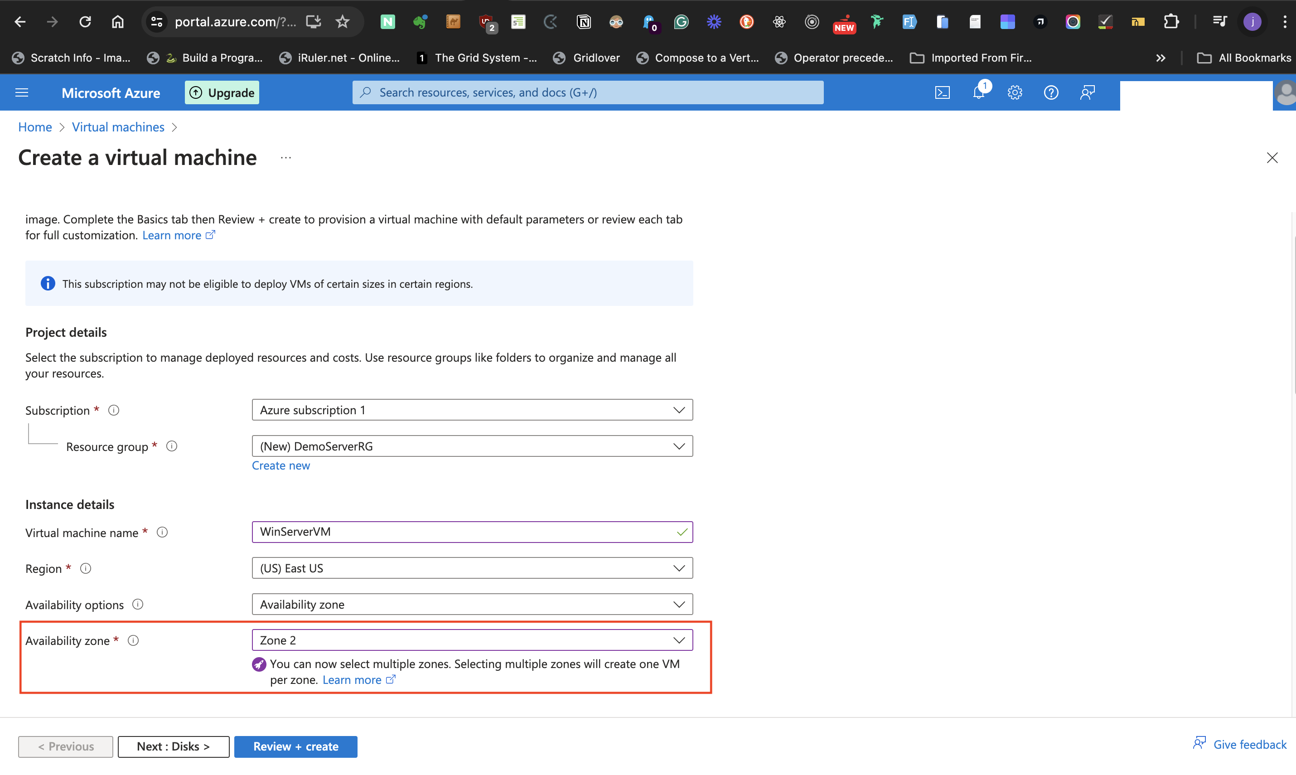Open the Resource group dropdown

click(x=472, y=446)
